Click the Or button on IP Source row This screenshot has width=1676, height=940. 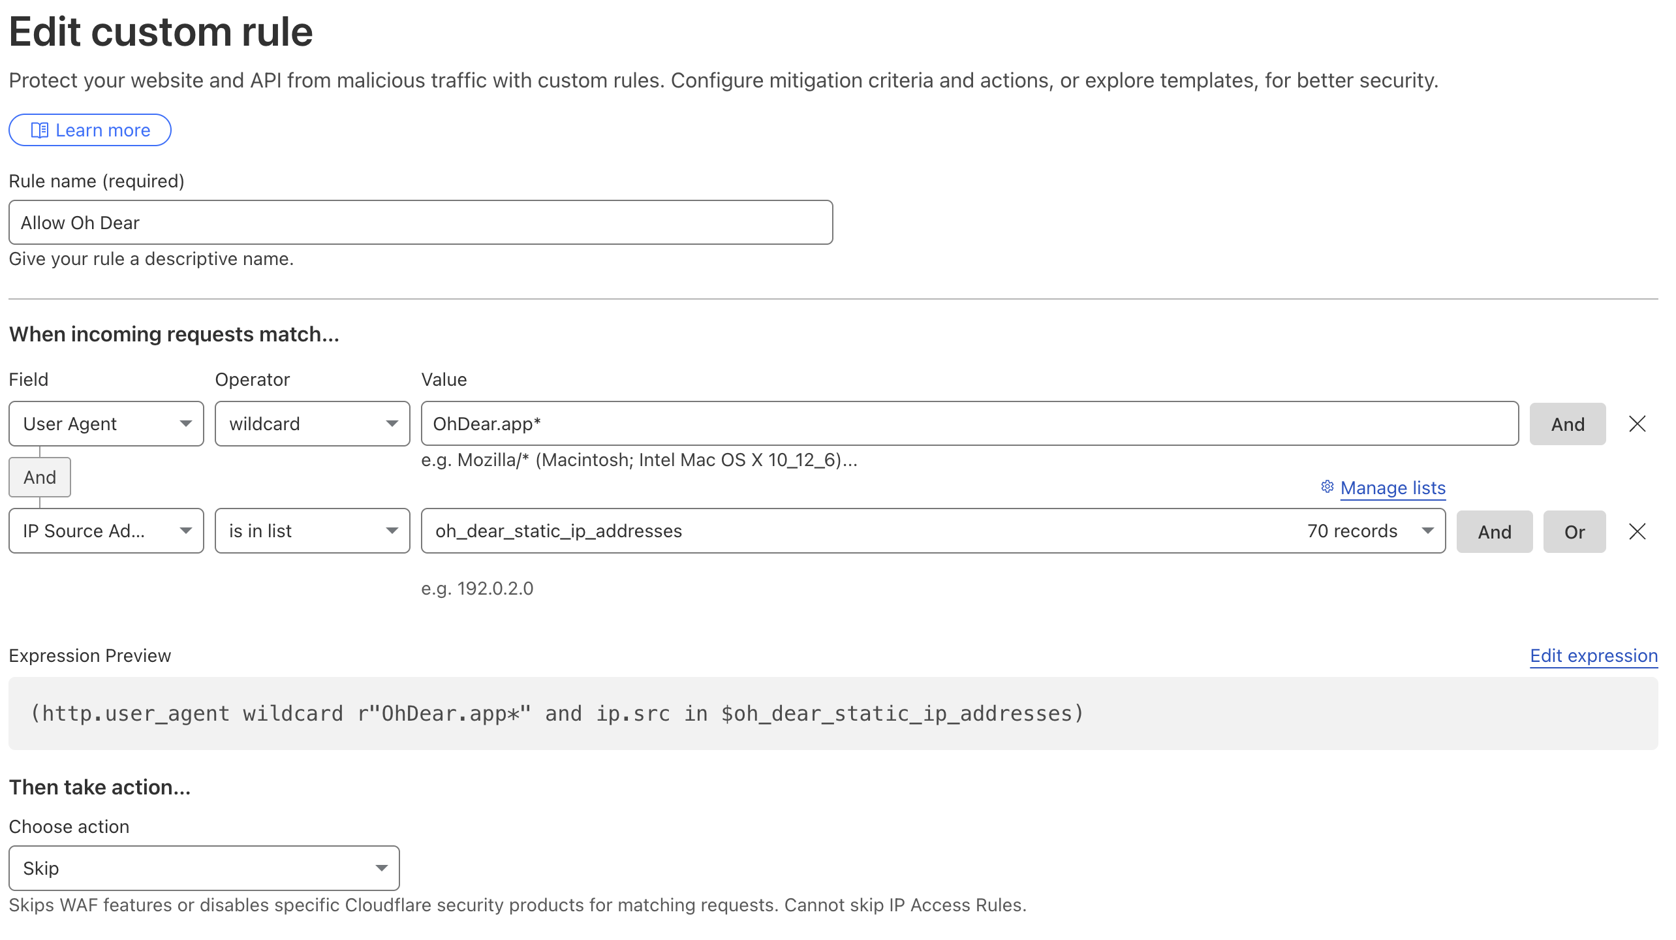click(x=1574, y=532)
